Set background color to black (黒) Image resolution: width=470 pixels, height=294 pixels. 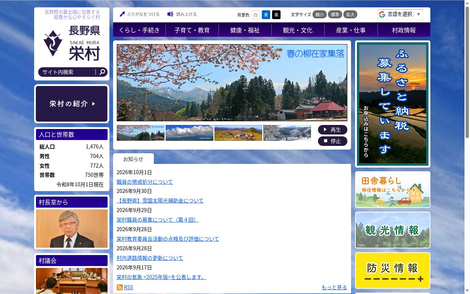[x=276, y=15]
